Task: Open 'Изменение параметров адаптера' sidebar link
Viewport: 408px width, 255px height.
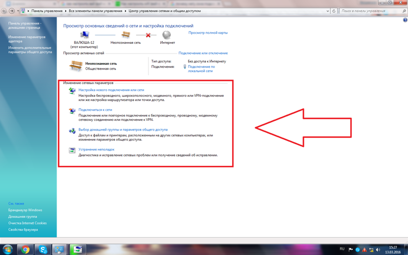Action: tap(27, 39)
